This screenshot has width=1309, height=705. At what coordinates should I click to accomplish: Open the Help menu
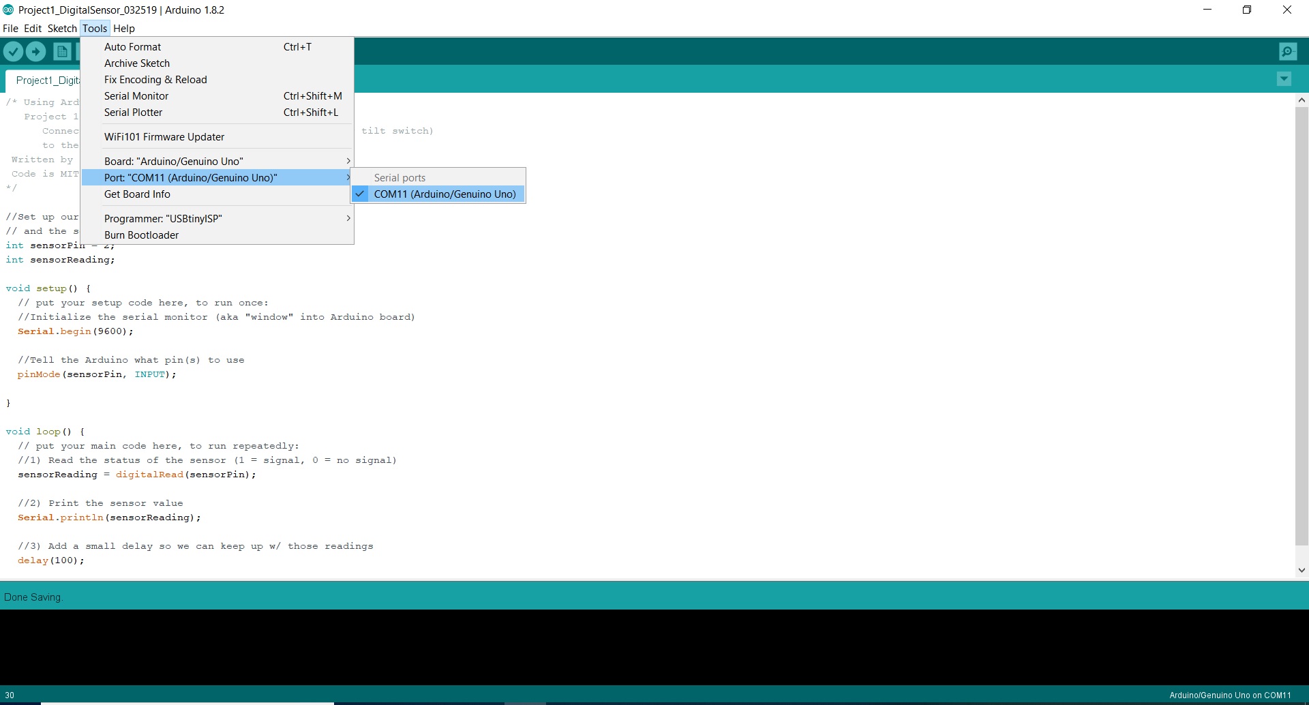123,28
